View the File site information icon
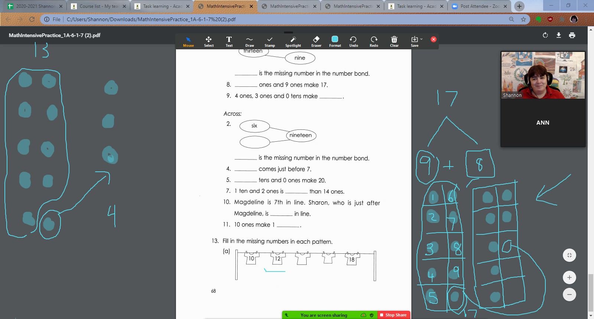The width and height of the screenshot is (594, 319). pyautogui.click(x=47, y=19)
